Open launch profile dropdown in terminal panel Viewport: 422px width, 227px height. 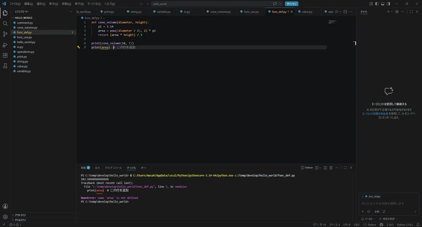[320, 168]
